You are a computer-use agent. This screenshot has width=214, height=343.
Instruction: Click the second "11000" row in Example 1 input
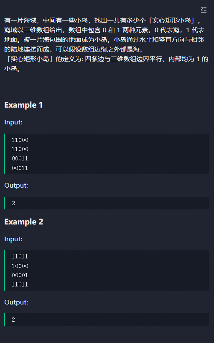(20, 149)
